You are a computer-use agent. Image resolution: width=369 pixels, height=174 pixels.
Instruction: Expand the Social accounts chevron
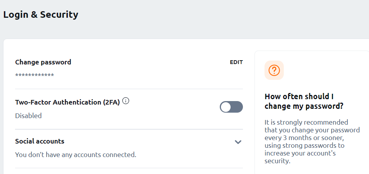coord(238,142)
